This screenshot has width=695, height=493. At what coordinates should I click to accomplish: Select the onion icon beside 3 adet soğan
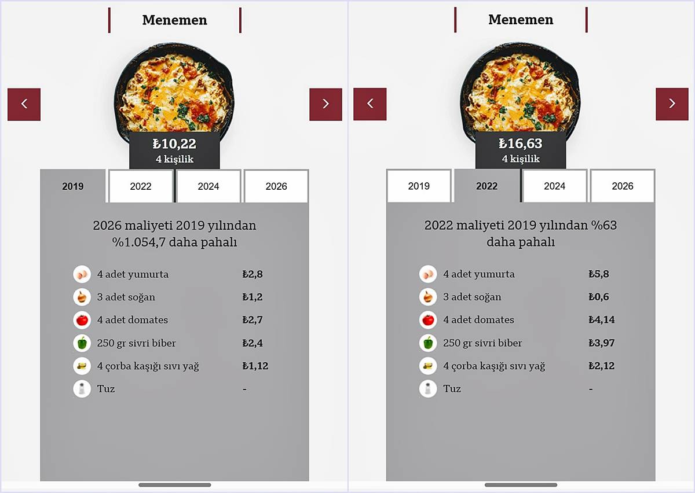coord(82,297)
